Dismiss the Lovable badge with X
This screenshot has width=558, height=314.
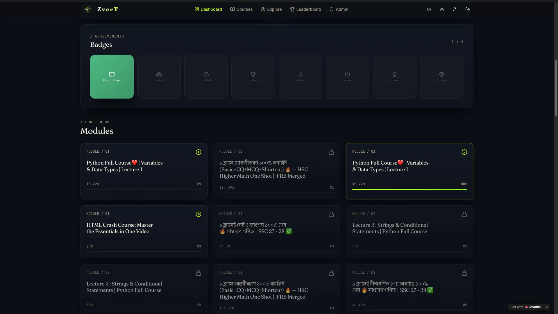tap(547, 307)
